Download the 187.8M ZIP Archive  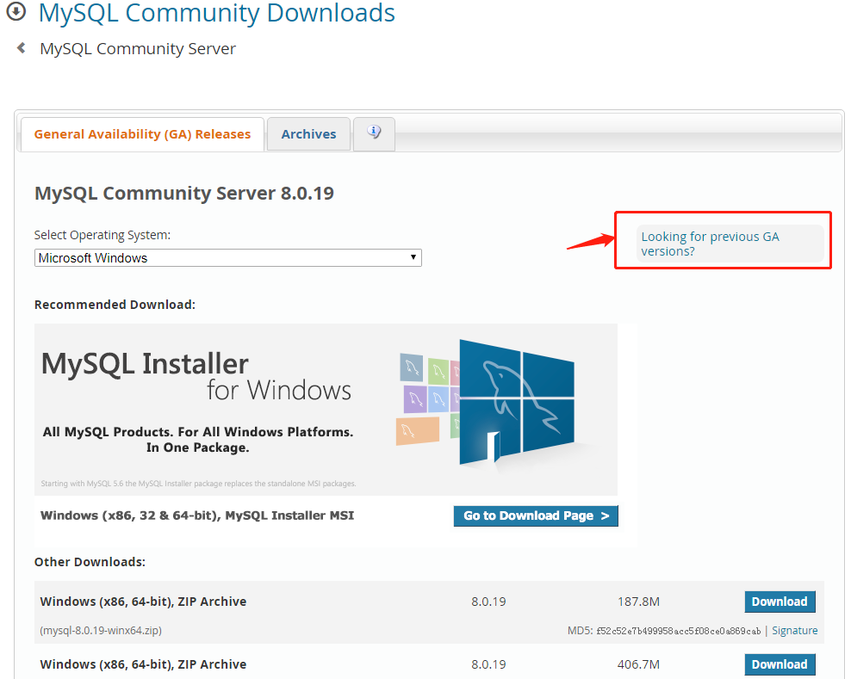coord(780,602)
